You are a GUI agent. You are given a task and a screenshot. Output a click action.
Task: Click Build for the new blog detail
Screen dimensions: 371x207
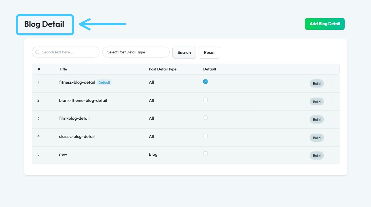point(317,156)
